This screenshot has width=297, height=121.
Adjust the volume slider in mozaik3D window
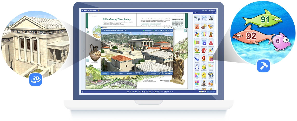pos(148,30)
